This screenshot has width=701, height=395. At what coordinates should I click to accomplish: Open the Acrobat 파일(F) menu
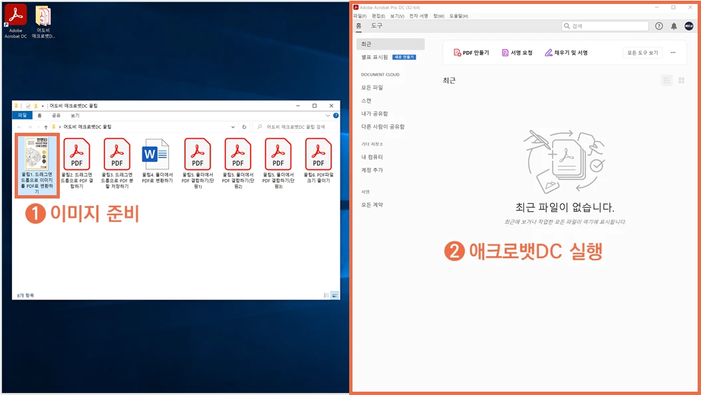point(360,16)
